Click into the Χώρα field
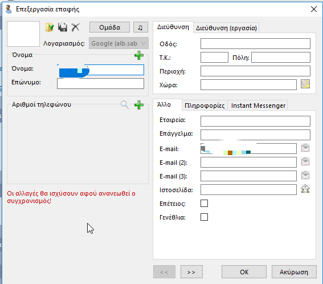Screen dimensions: 323x284 tap(248, 84)
